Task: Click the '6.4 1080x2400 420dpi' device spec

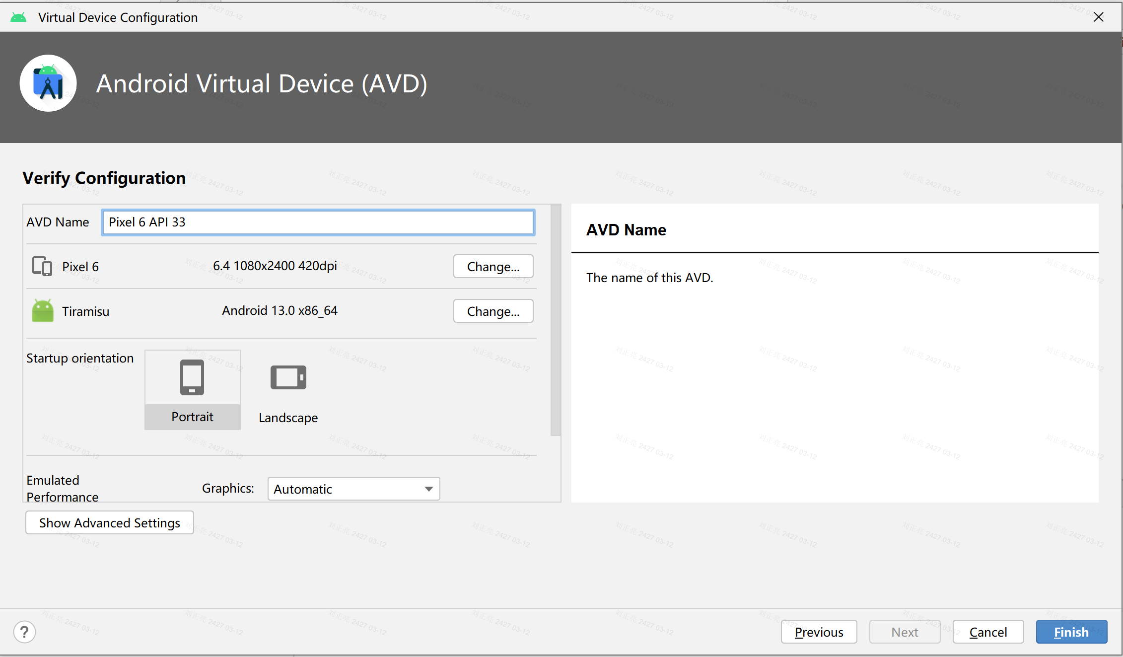Action: coord(275,266)
